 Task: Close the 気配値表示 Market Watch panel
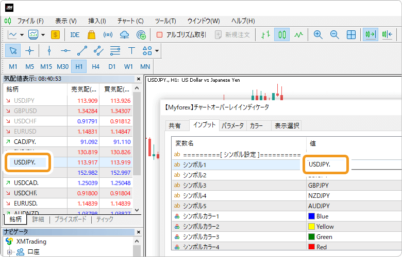tap(139, 79)
